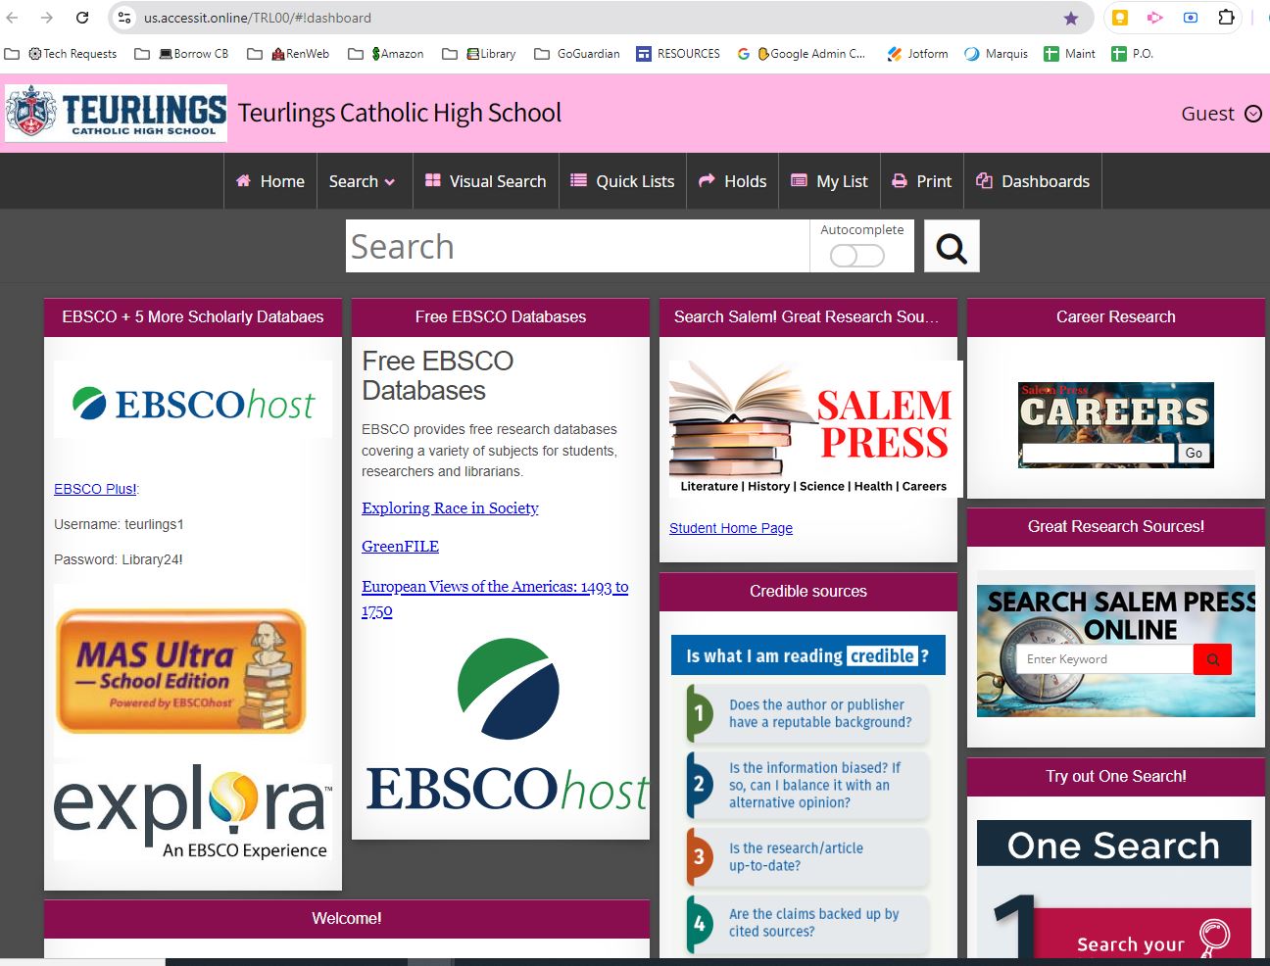Open the Exploring Race in Society link
This screenshot has width=1270, height=966.
(x=450, y=507)
